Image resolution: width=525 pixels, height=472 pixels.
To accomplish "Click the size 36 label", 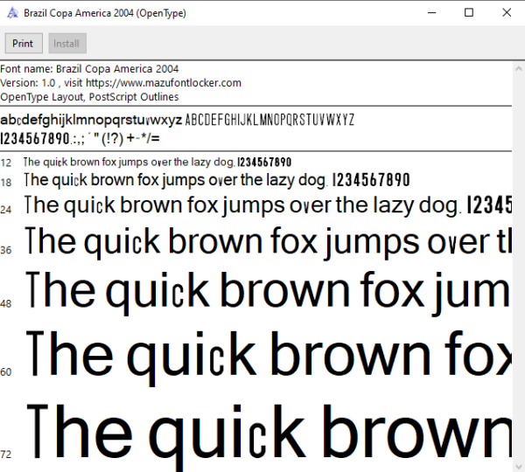I will click(x=6, y=250).
